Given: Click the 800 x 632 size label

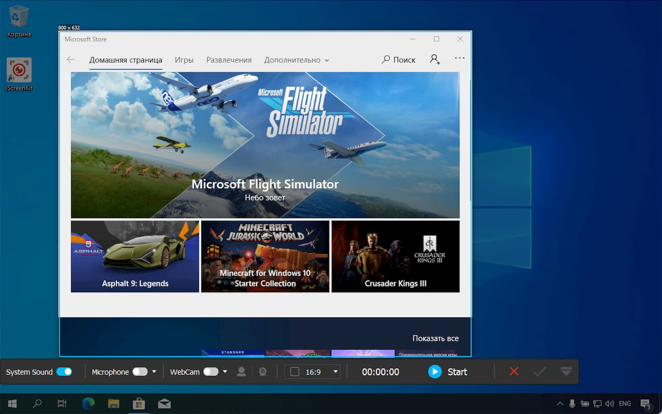Looking at the screenshot, I should [69, 27].
